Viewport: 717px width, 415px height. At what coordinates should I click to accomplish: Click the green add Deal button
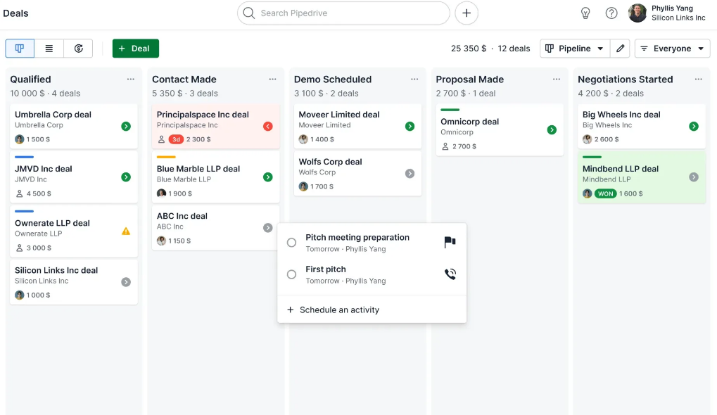click(x=135, y=49)
